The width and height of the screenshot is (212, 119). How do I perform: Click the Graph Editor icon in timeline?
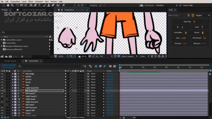coord(114,66)
